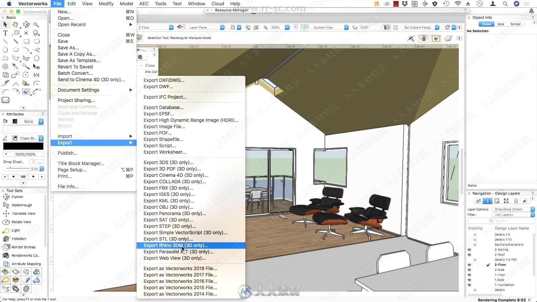Click the layer Search field in Navigation
Viewport: 537px width, 302px height.
tap(501, 221)
